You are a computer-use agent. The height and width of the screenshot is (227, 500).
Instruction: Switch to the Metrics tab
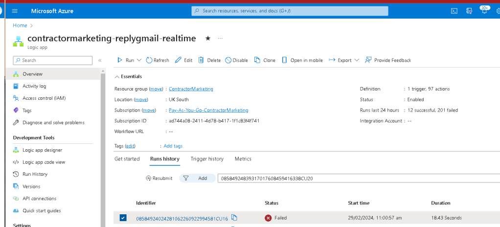(x=243, y=159)
